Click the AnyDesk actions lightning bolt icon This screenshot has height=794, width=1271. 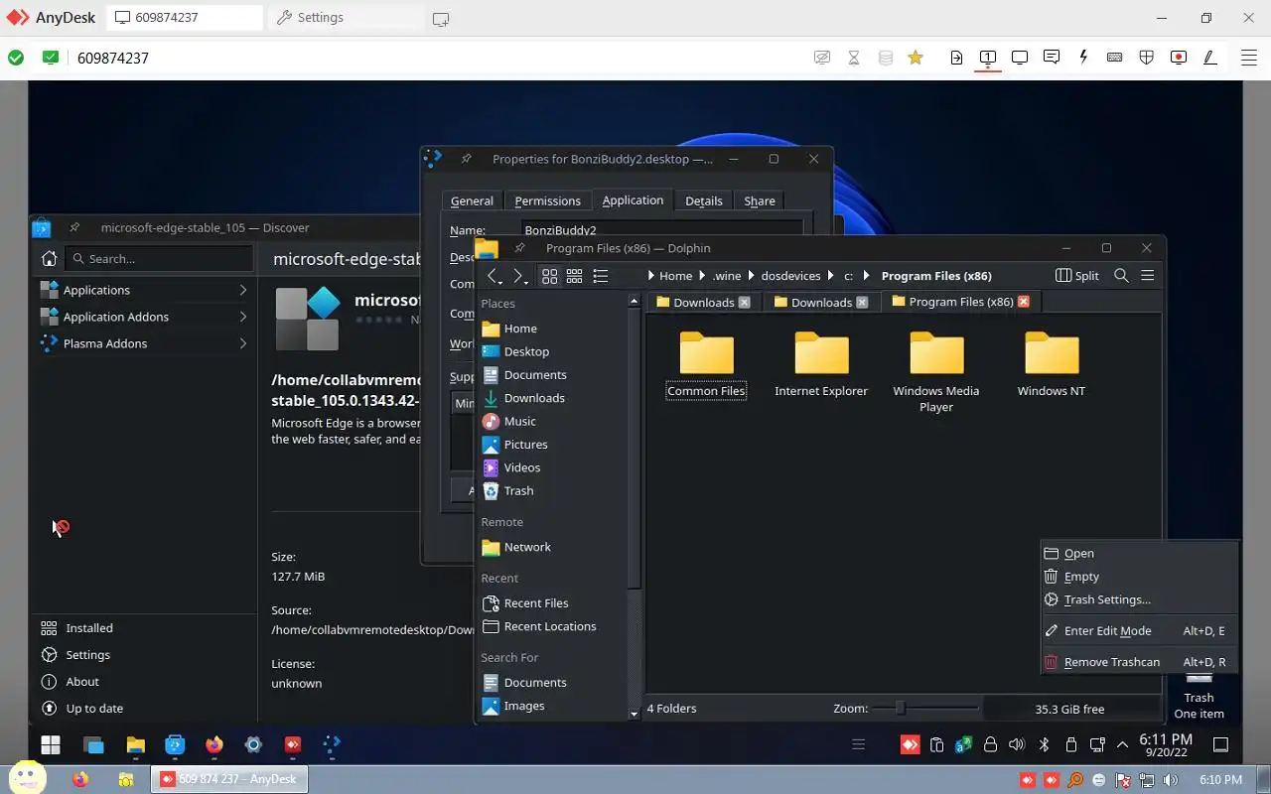tap(1083, 58)
